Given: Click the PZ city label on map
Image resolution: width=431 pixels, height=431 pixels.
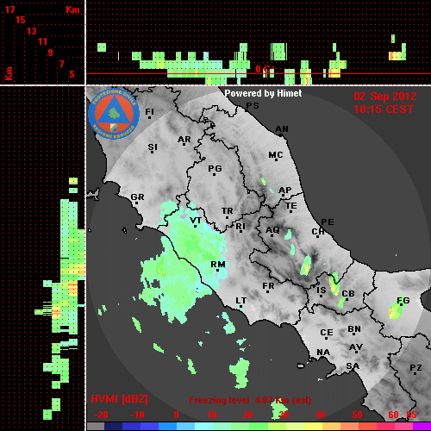Looking at the screenshot, I should pos(415,367).
